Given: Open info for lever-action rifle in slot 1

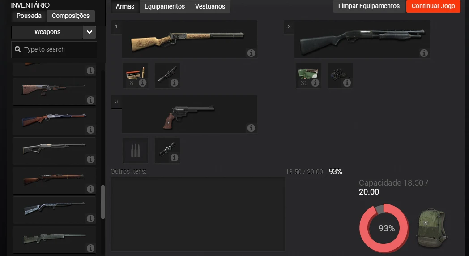Looking at the screenshot, I should (x=251, y=53).
